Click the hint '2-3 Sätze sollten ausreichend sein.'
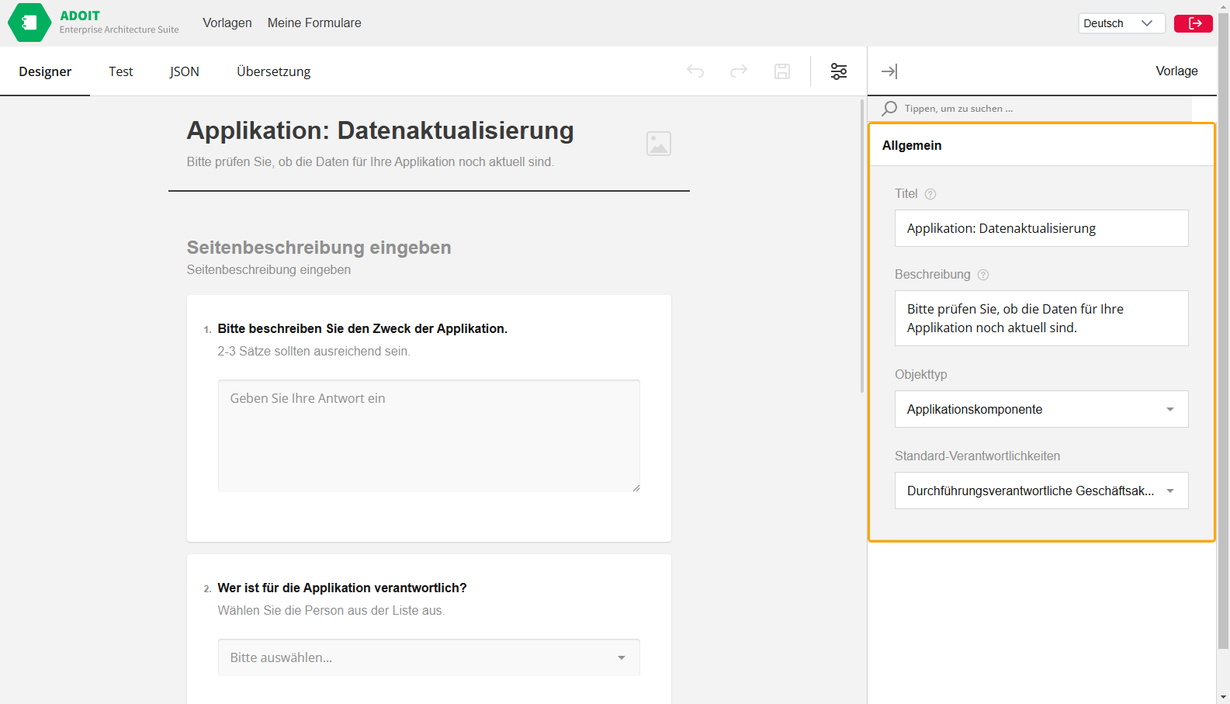 pos(314,351)
